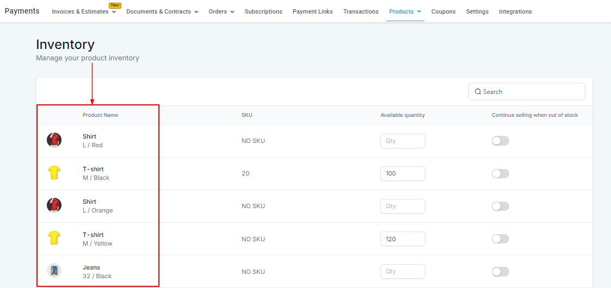Enable continue selling for T-shirt M / Yellow
This screenshot has width=611, height=288.
(x=501, y=239)
